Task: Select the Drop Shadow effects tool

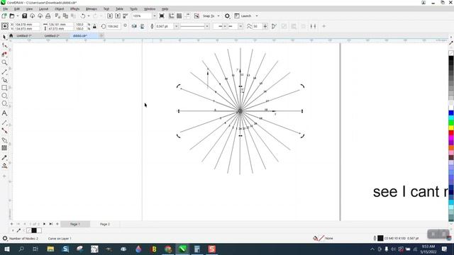Action: pyautogui.click(x=4, y=140)
